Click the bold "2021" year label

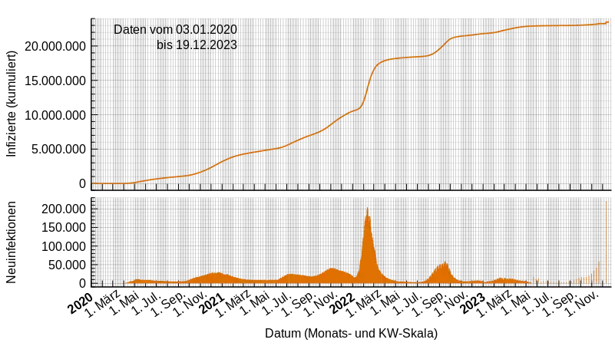(x=212, y=303)
